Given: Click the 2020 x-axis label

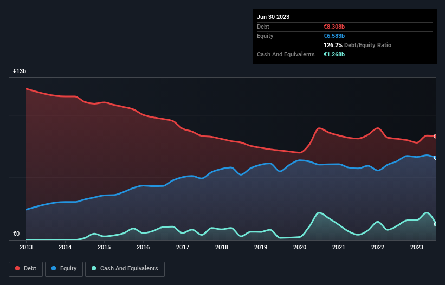Looking at the screenshot, I should pos(300,247).
